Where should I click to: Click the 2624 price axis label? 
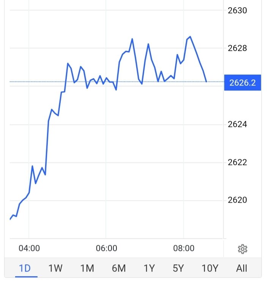click(x=237, y=124)
